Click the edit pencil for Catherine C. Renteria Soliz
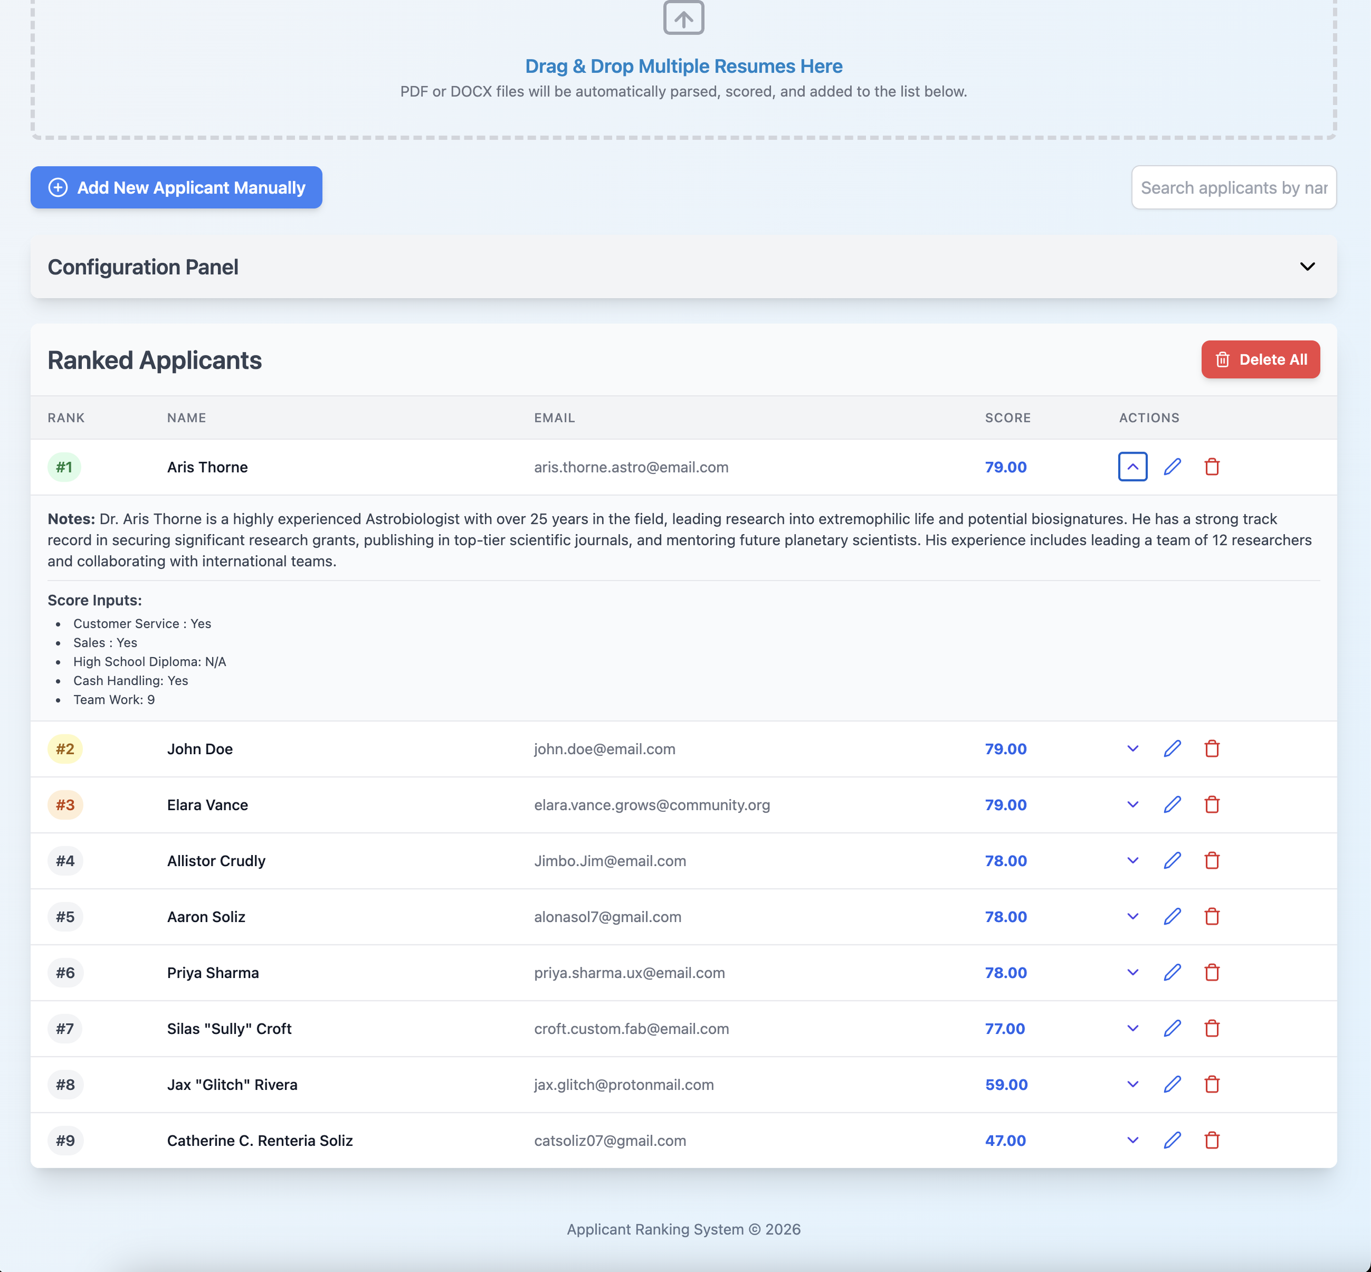The width and height of the screenshot is (1371, 1272). (x=1172, y=1140)
